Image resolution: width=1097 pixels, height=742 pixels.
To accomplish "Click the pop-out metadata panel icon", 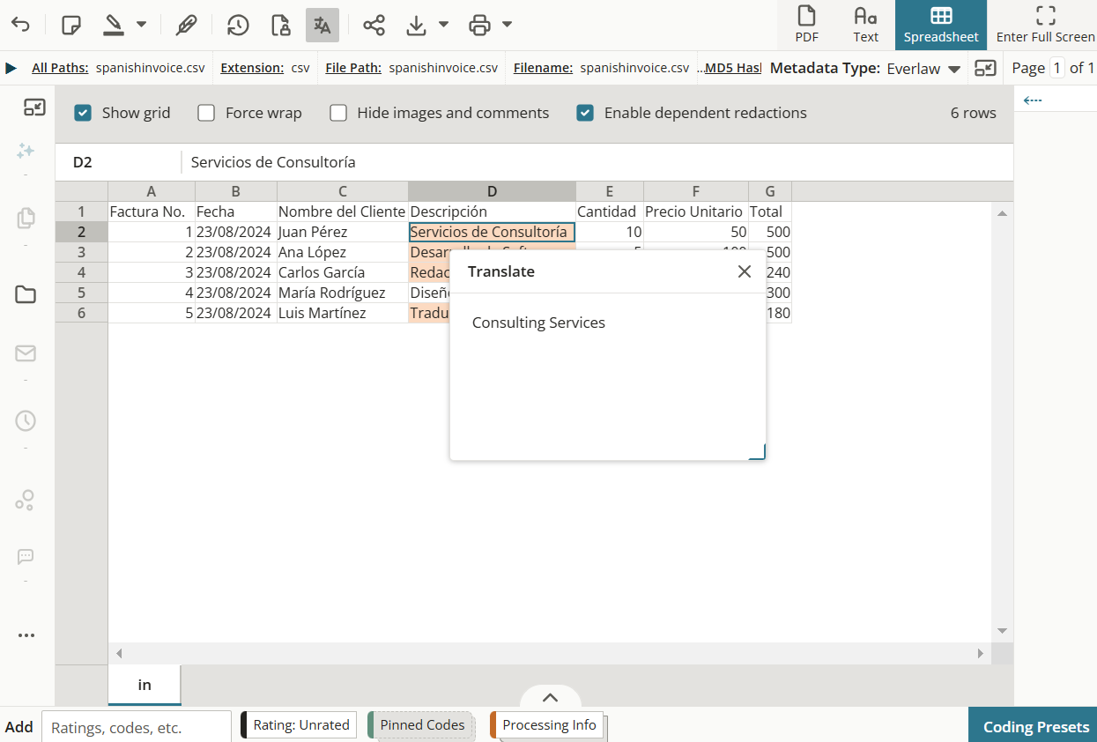I will (985, 68).
